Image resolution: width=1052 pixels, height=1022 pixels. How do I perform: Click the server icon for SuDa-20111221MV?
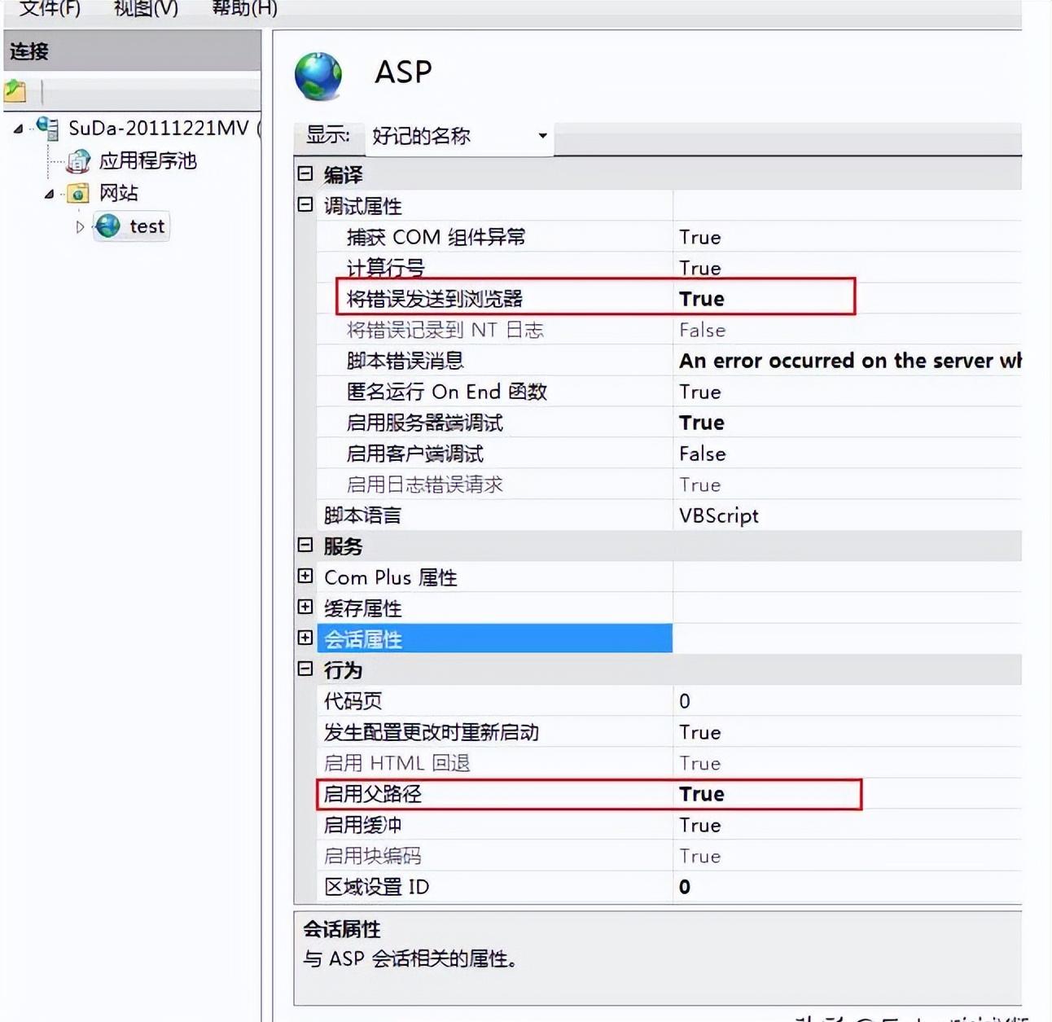(48, 128)
